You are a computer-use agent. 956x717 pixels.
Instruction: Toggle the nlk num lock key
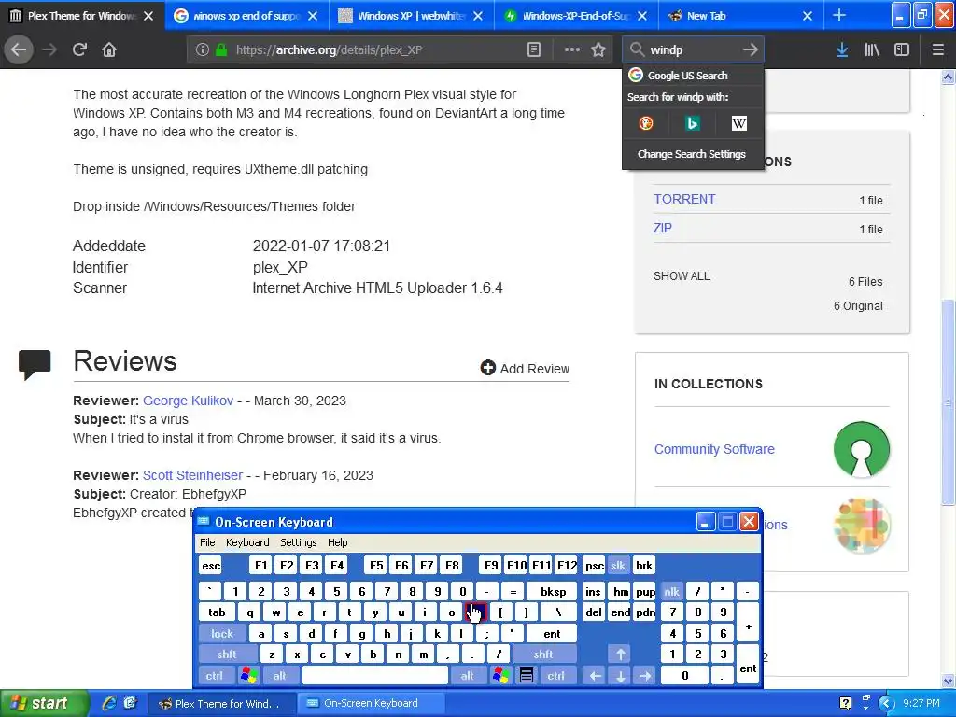tap(671, 591)
